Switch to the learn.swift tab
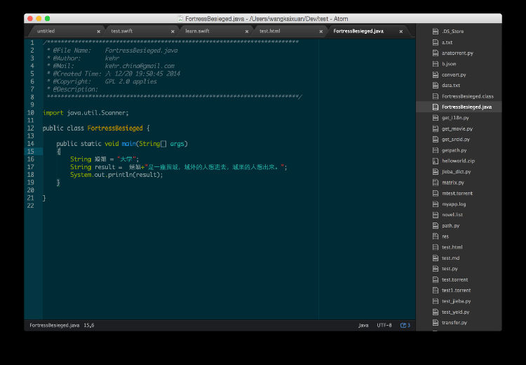 (x=198, y=31)
